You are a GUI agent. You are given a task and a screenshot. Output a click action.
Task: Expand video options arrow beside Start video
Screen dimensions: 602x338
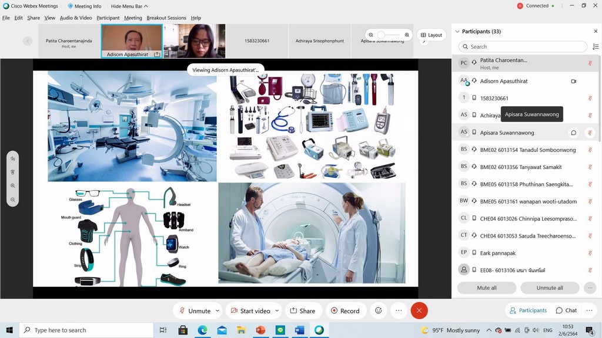(277, 310)
